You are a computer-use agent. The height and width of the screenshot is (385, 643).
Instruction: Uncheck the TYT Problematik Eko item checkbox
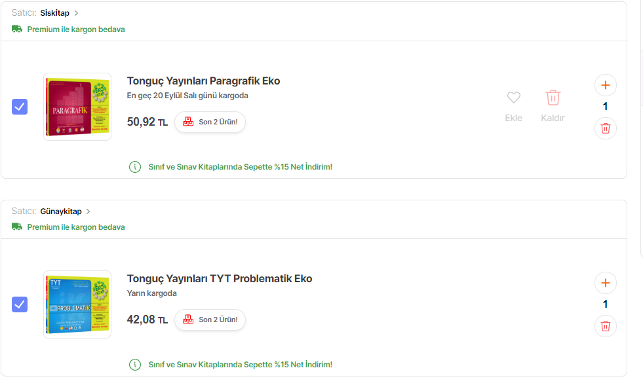point(20,304)
